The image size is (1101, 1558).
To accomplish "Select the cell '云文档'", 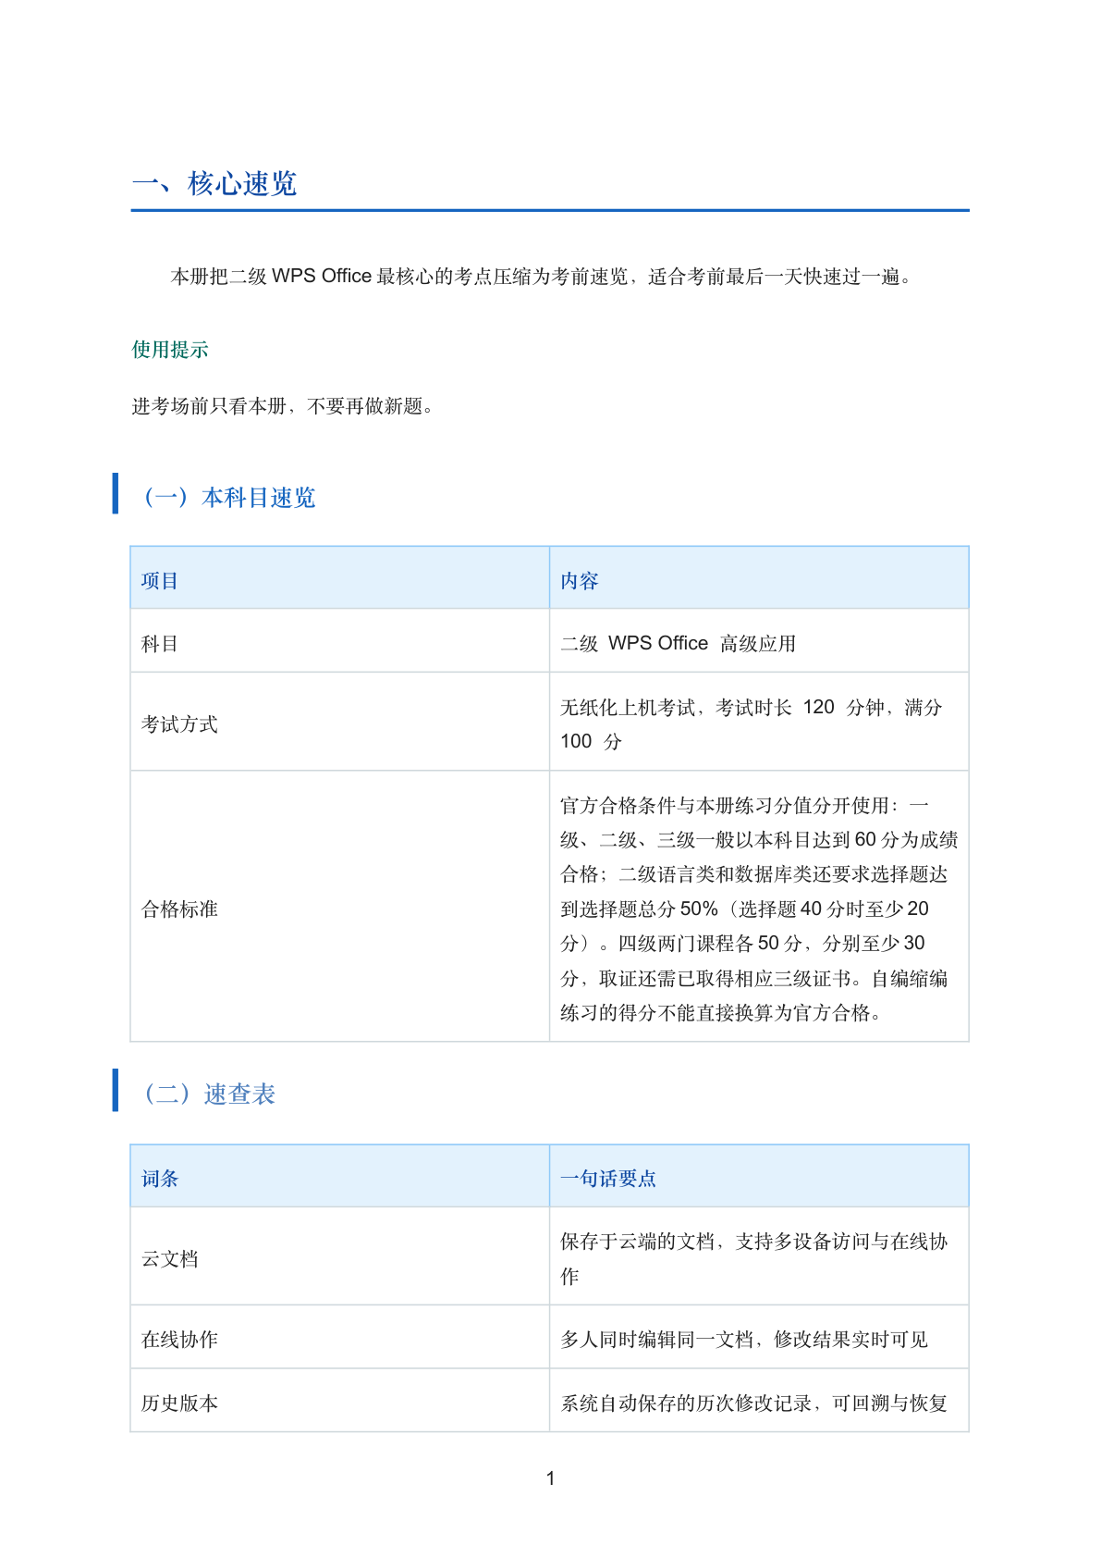I will tap(340, 1256).
